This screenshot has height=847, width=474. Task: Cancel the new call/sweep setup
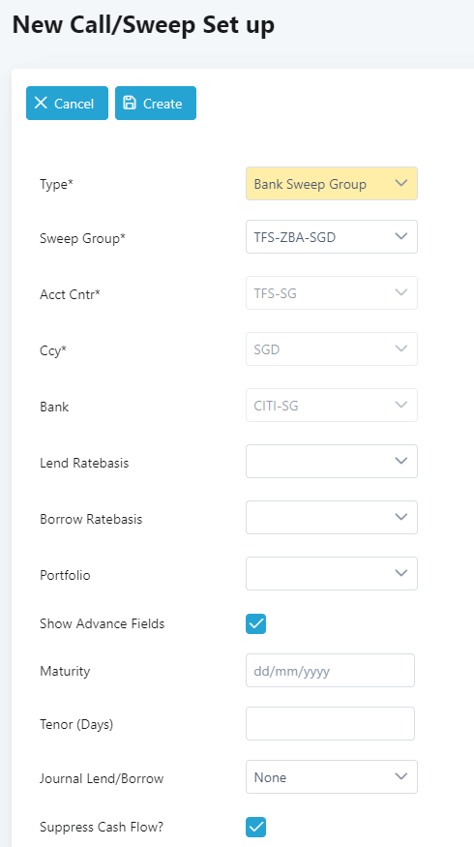(67, 104)
